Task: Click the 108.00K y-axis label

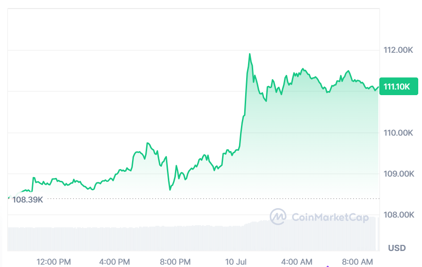Action: click(x=398, y=215)
